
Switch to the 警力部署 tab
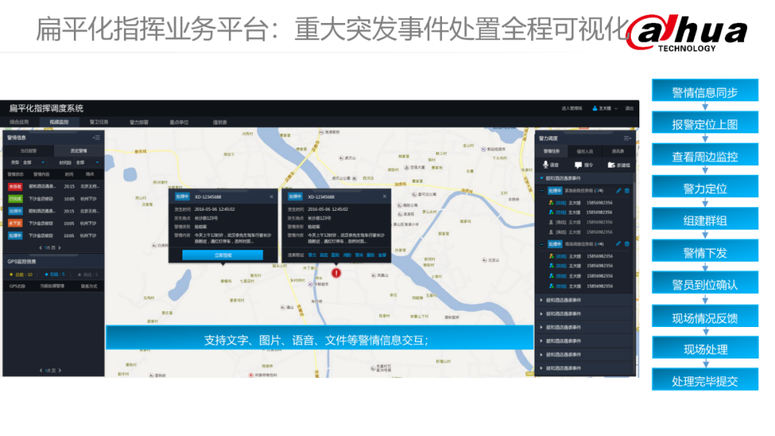(x=139, y=122)
